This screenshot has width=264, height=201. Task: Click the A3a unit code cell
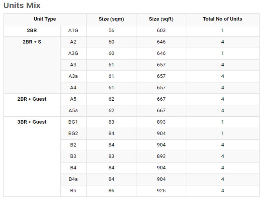[x=73, y=76]
